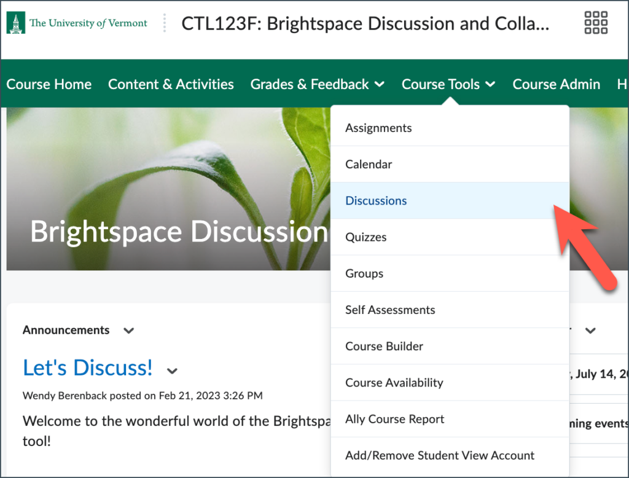Click the vertical dots separator near course title
This screenshot has width=629, height=478.
(164, 22)
